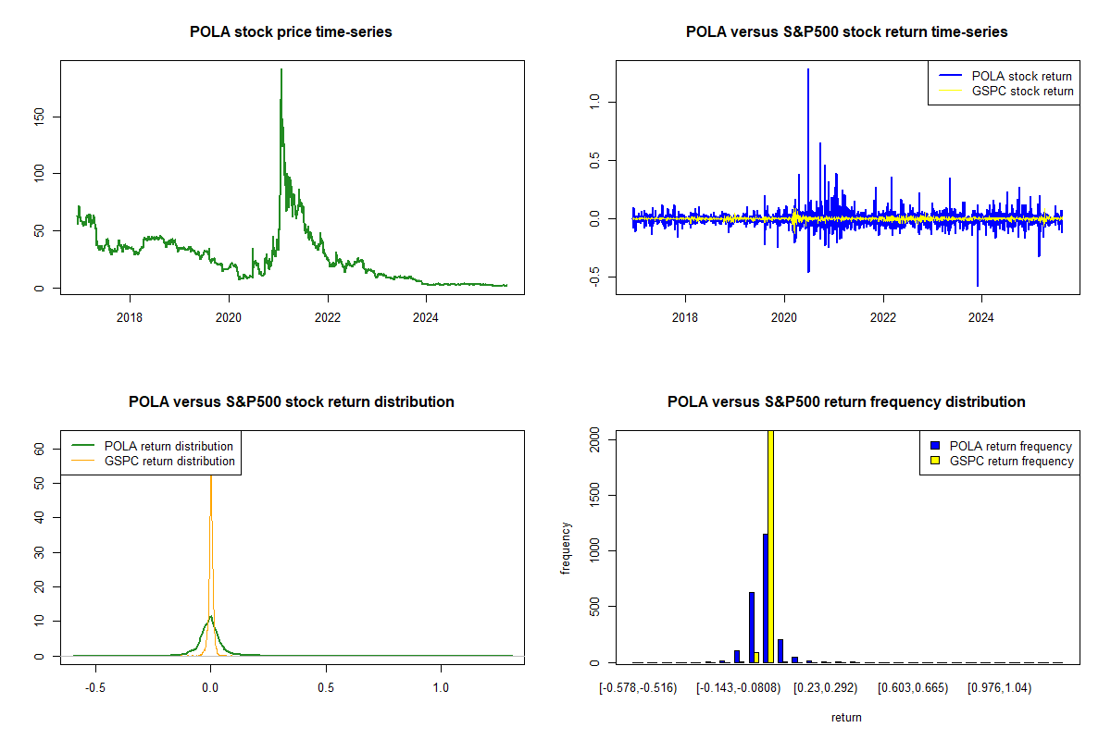
Task: Click the 'frequency' y-axis label
Action: pos(566,549)
